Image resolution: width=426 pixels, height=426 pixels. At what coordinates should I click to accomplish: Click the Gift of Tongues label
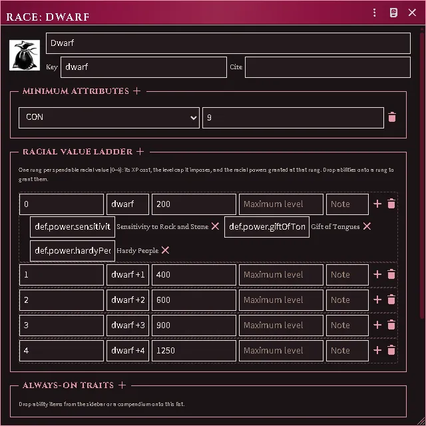tap(335, 226)
